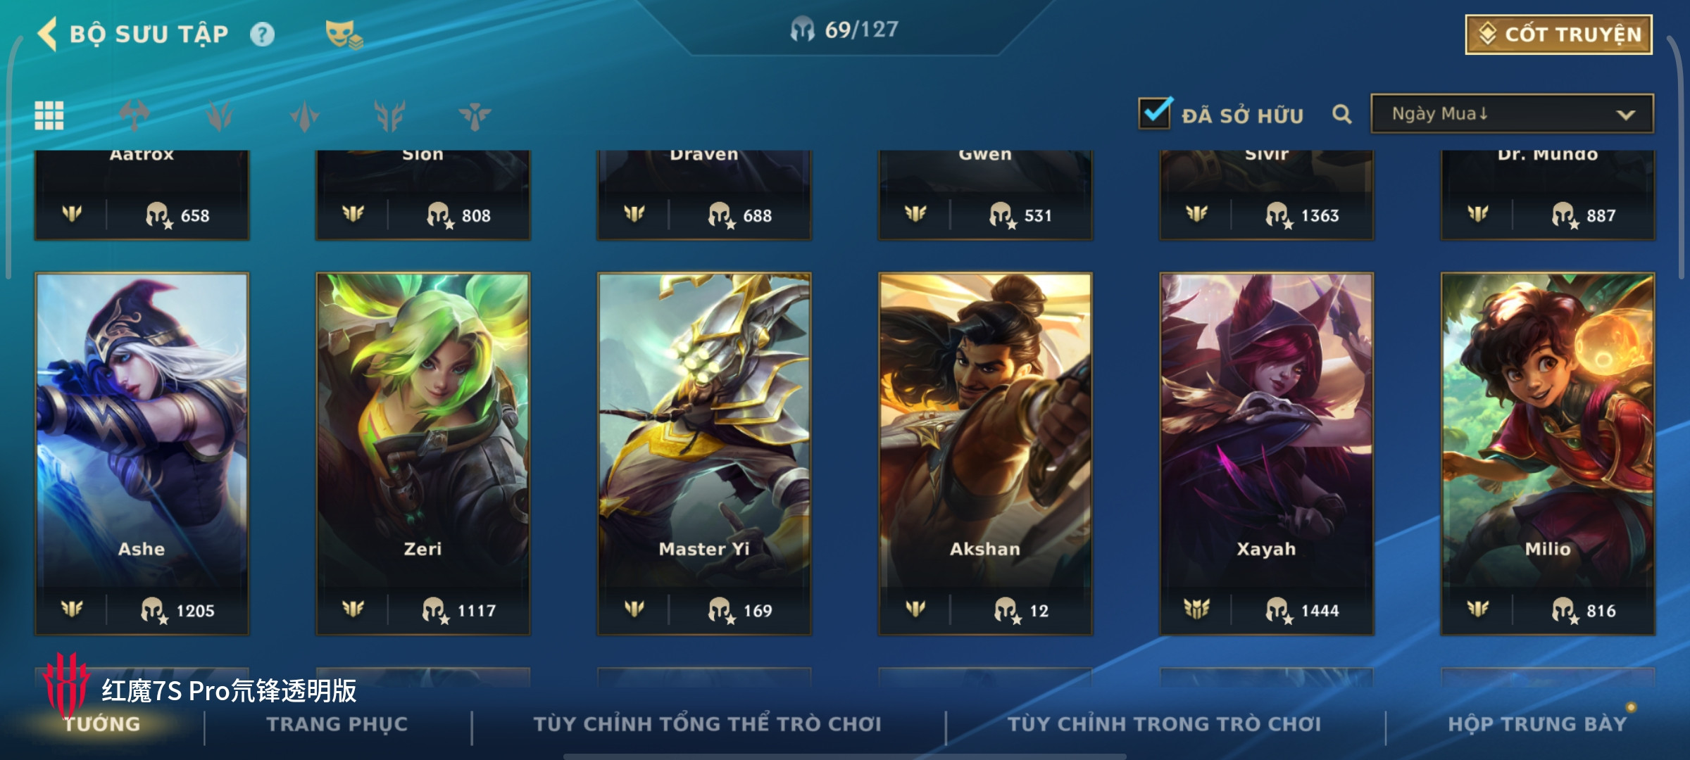This screenshot has width=1690, height=760.
Task: Select the all-champions grid filter icon
Action: [x=49, y=115]
